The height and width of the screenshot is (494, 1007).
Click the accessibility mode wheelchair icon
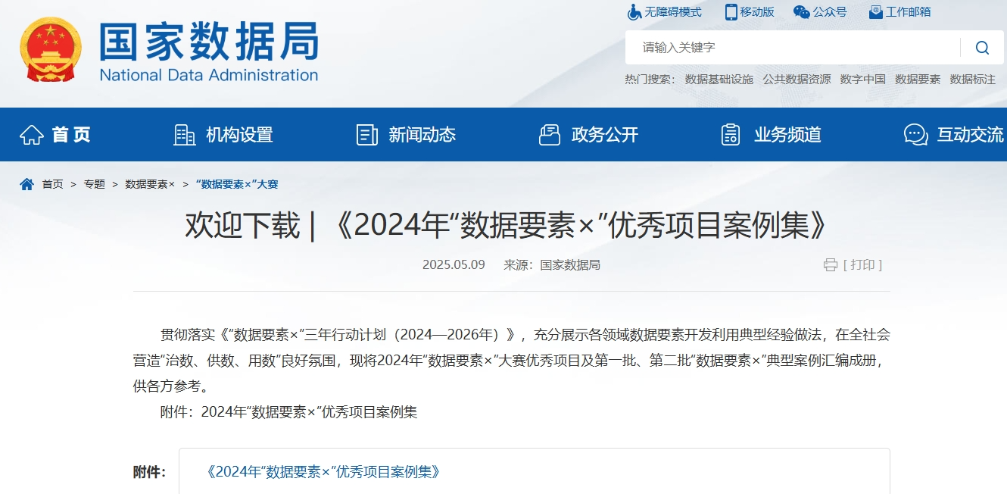(634, 12)
